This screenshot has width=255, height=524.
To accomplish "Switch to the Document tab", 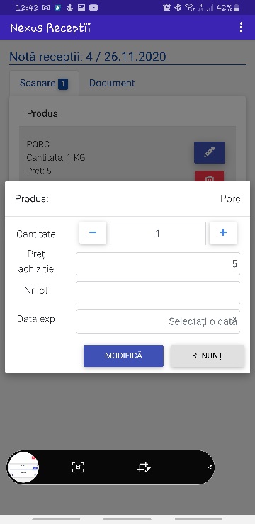I will click(x=112, y=84).
